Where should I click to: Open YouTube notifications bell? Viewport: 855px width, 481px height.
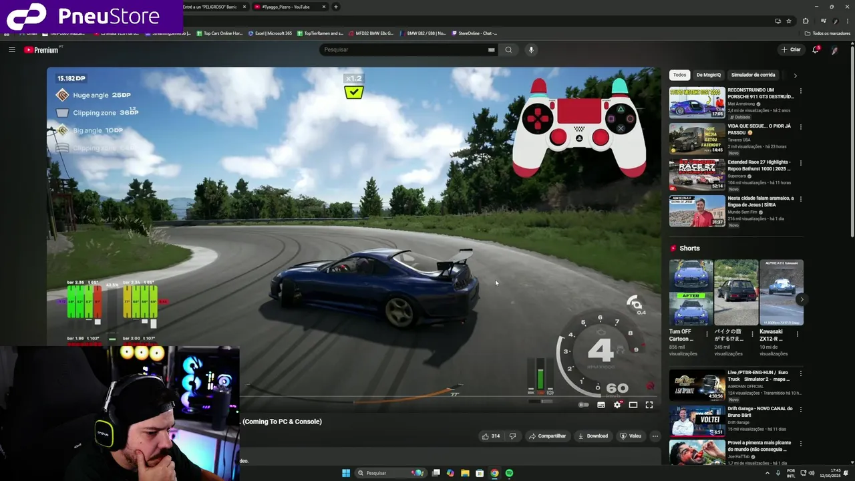816,49
